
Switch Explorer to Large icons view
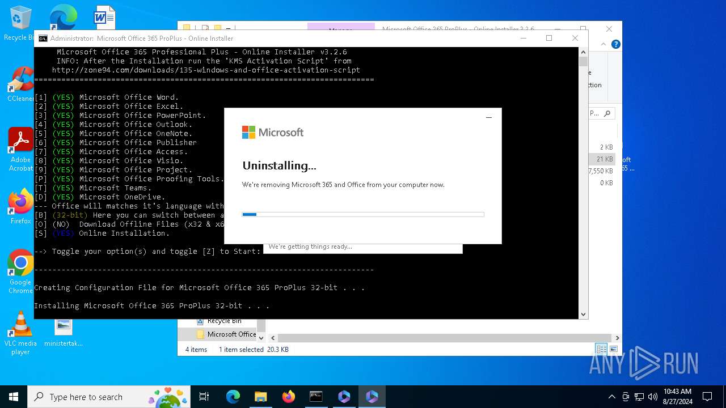(613, 349)
